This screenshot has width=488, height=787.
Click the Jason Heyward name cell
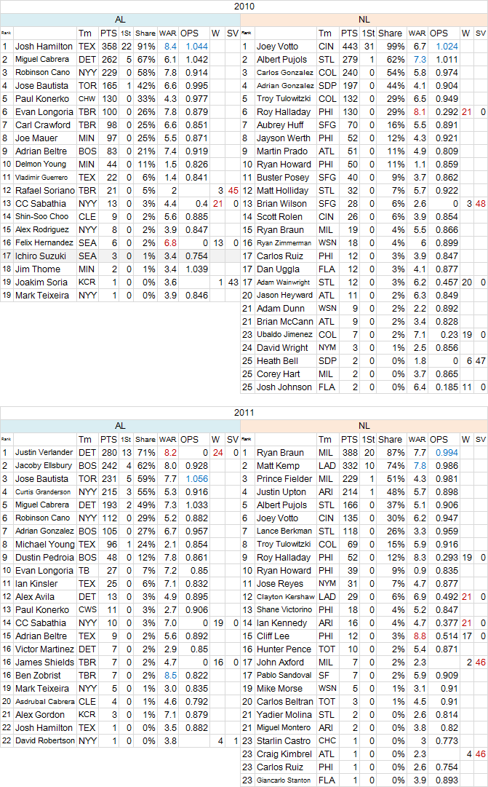click(285, 295)
